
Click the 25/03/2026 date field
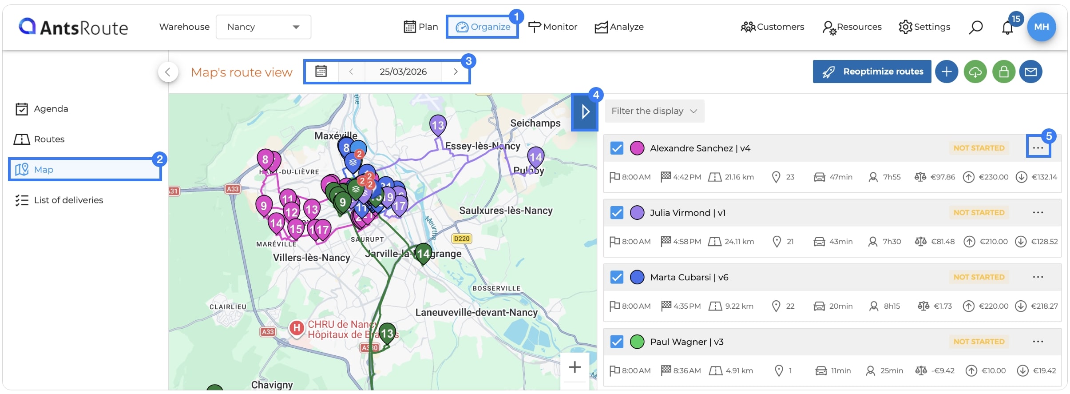pyautogui.click(x=403, y=71)
